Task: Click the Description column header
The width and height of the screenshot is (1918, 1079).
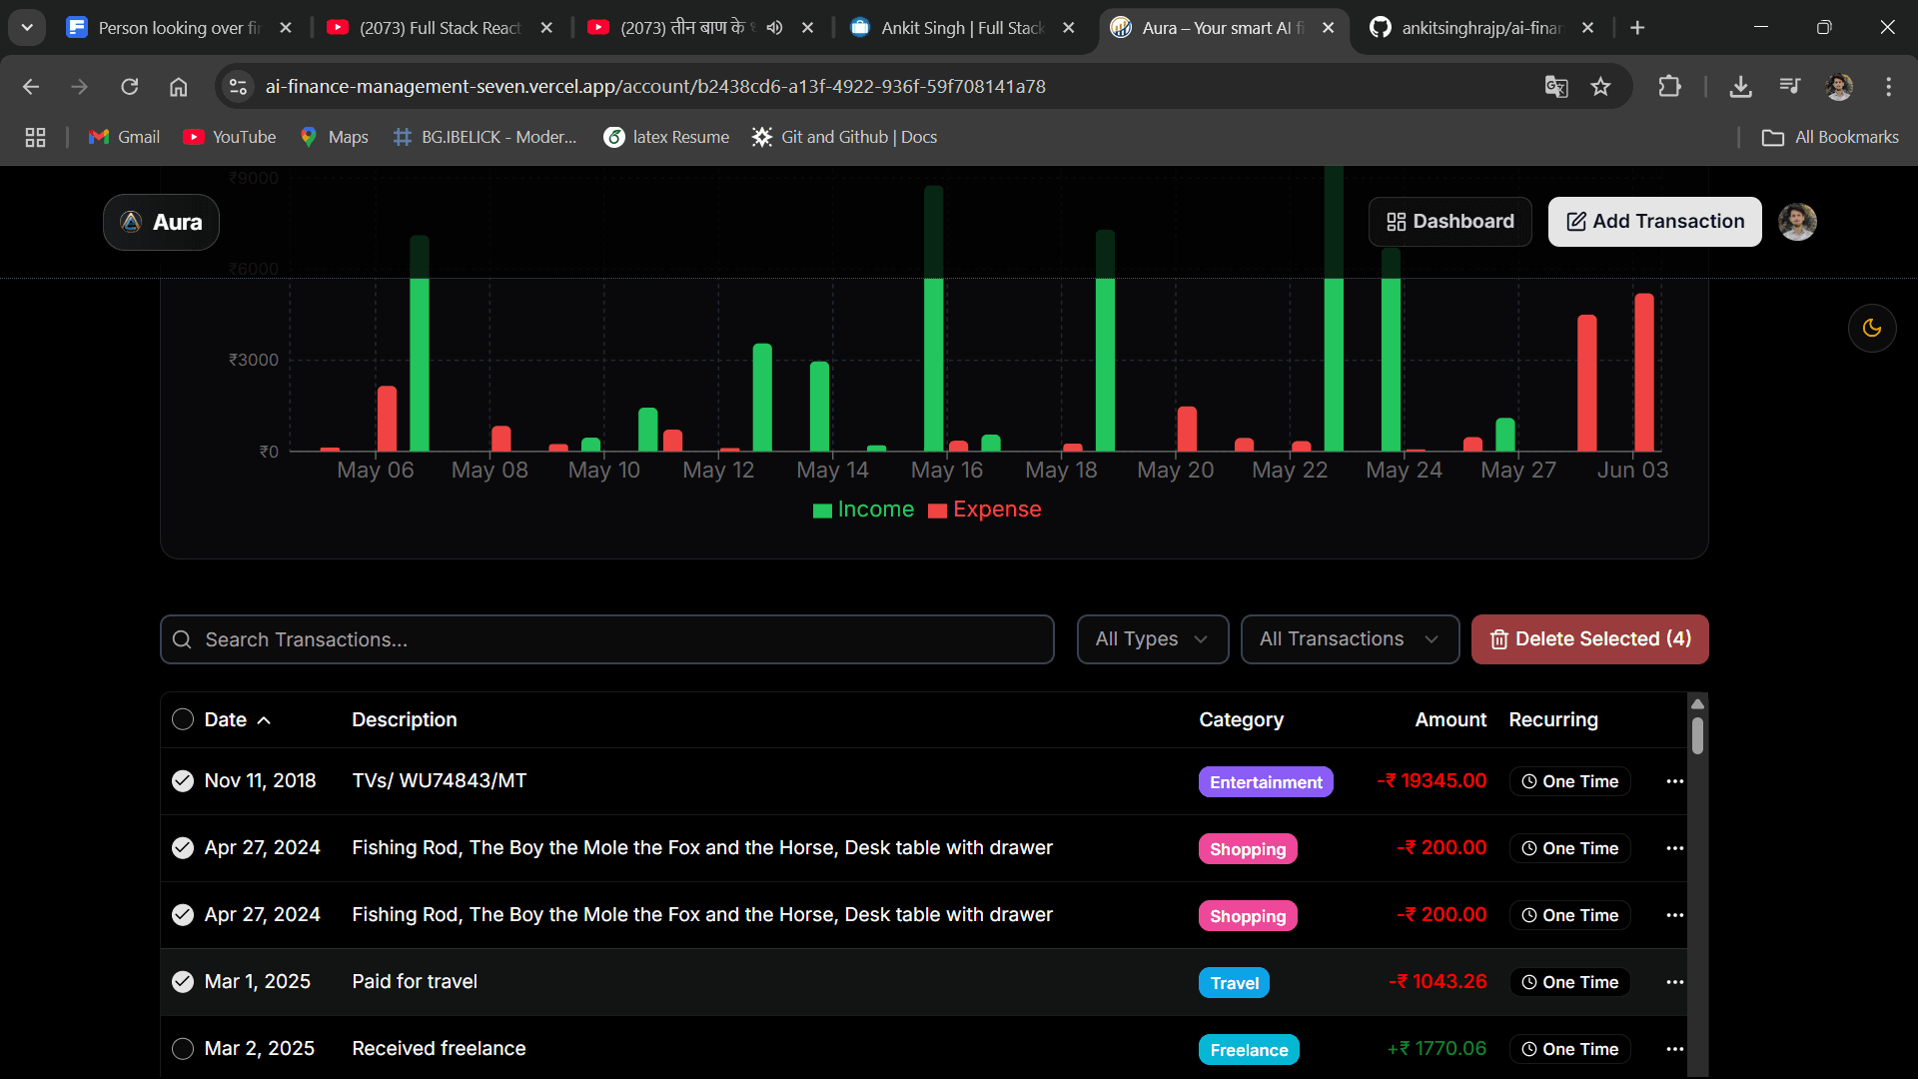Action: (x=404, y=719)
